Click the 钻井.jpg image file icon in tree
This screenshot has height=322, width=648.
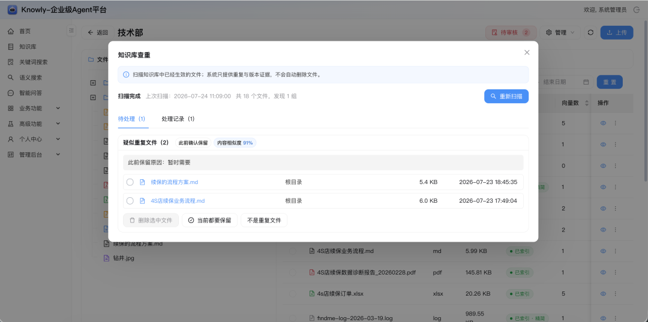pyautogui.click(x=106, y=258)
